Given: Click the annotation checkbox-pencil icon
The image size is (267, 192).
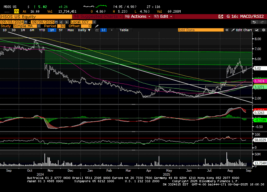Looking at the screenshot, I should tap(257, 30).
